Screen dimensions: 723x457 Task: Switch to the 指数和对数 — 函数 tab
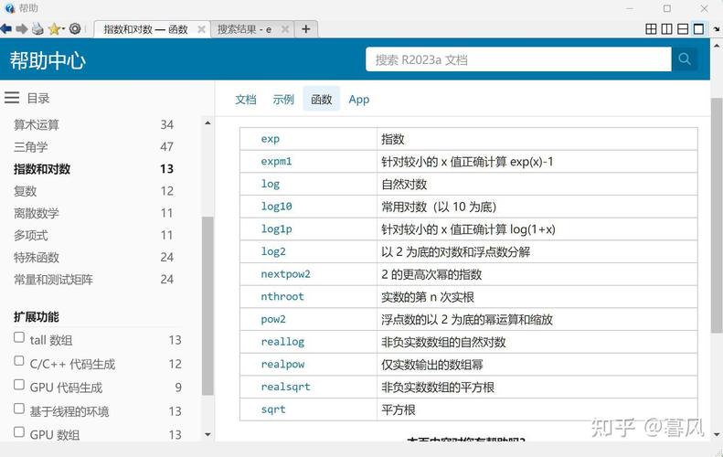(x=145, y=29)
